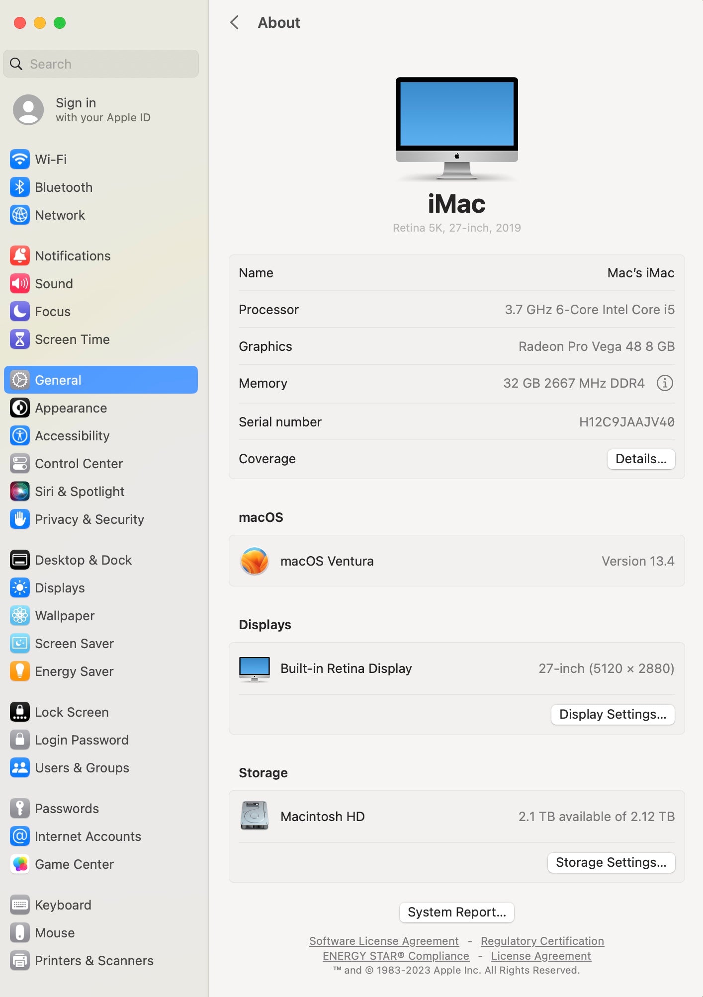This screenshot has height=997, width=703.
Task: Open Internet Accounts at-sign icon
Action: 20,836
